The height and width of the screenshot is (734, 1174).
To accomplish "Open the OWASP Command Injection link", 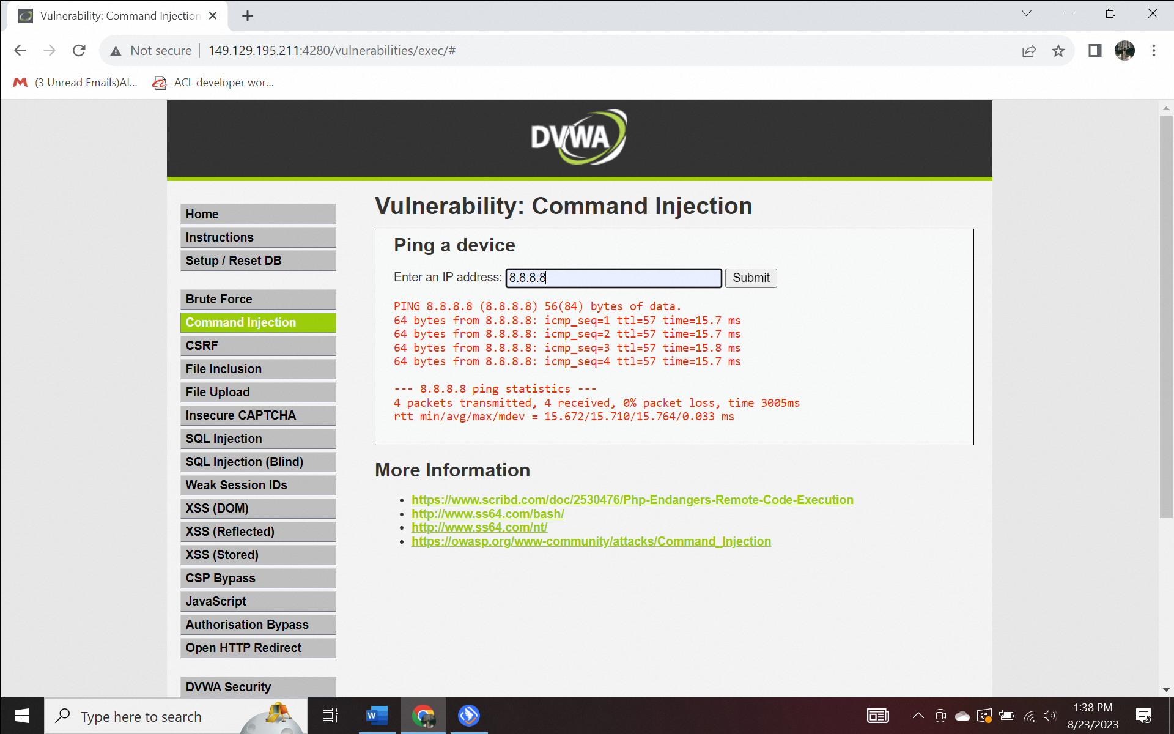I will pos(591,541).
